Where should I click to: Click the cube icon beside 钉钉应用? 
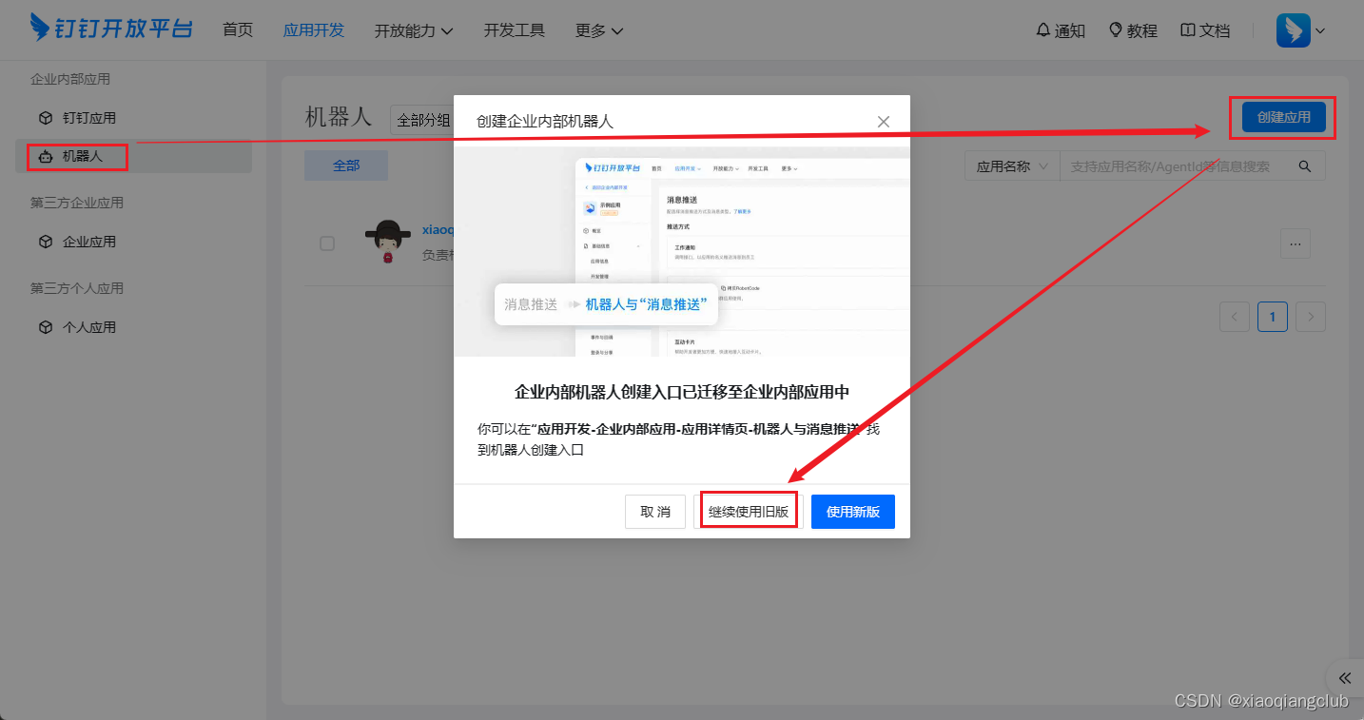[x=46, y=118]
